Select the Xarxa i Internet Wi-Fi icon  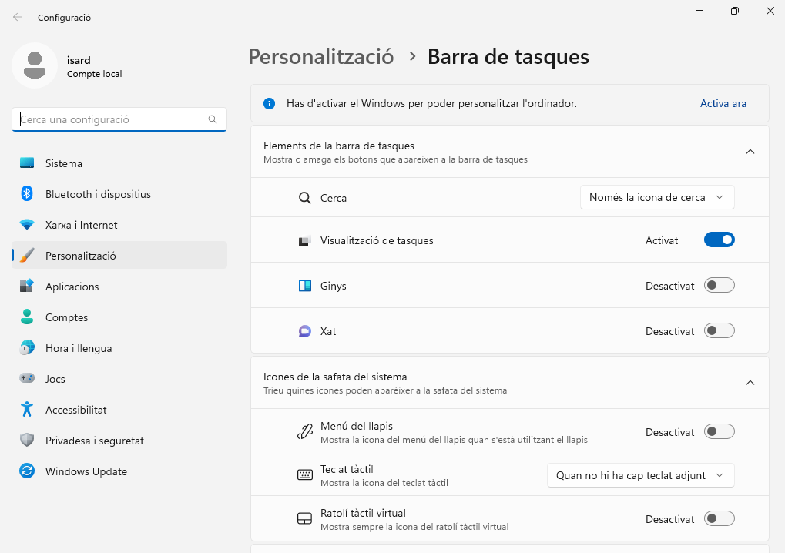tap(27, 225)
